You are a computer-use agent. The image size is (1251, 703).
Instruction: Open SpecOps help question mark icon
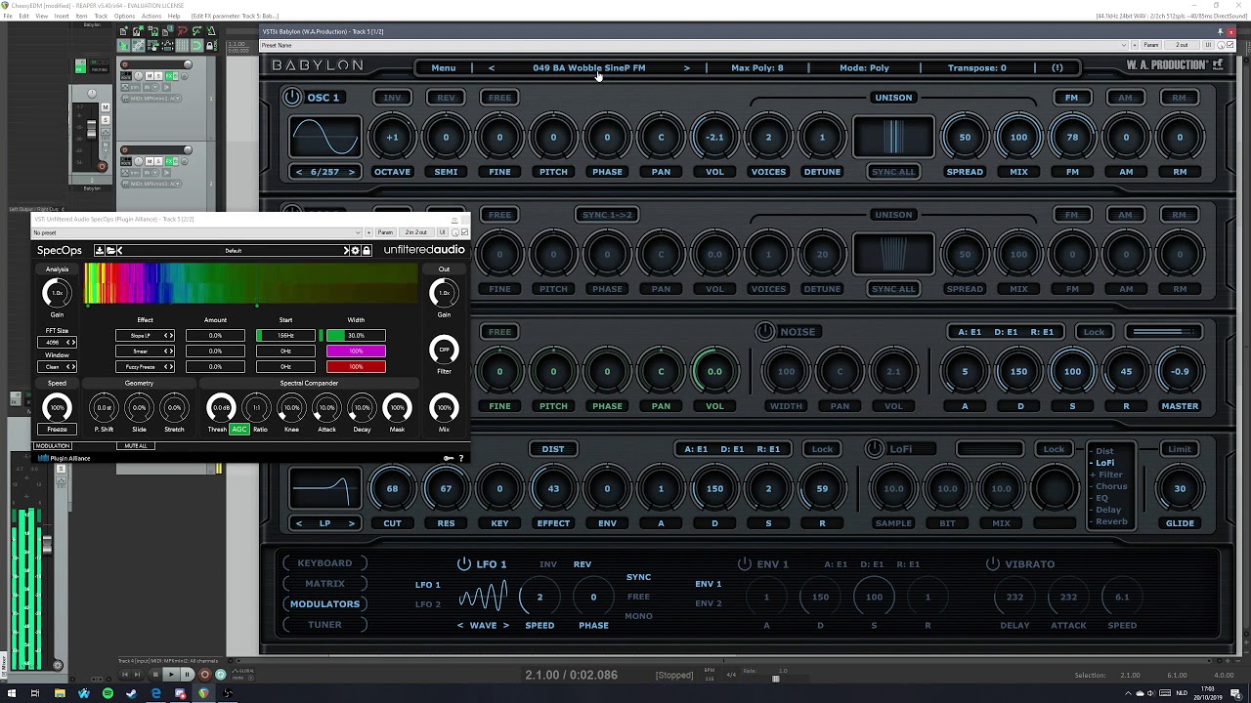461,458
